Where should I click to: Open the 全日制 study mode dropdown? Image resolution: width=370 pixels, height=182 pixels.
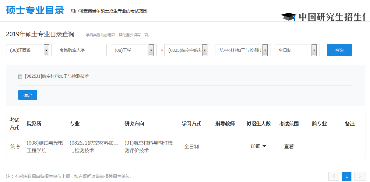(314, 50)
